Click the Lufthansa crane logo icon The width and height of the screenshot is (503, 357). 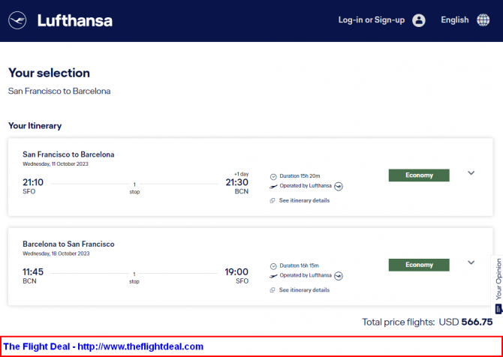tap(17, 20)
